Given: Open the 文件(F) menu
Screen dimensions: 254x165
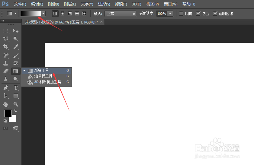Looking at the screenshot, I should coord(20,4).
